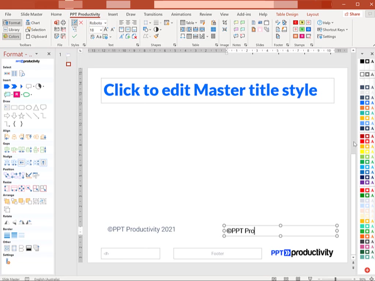This screenshot has height=281, width=375.
Task: Click the print icon in the File group
Action: pos(63,23)
